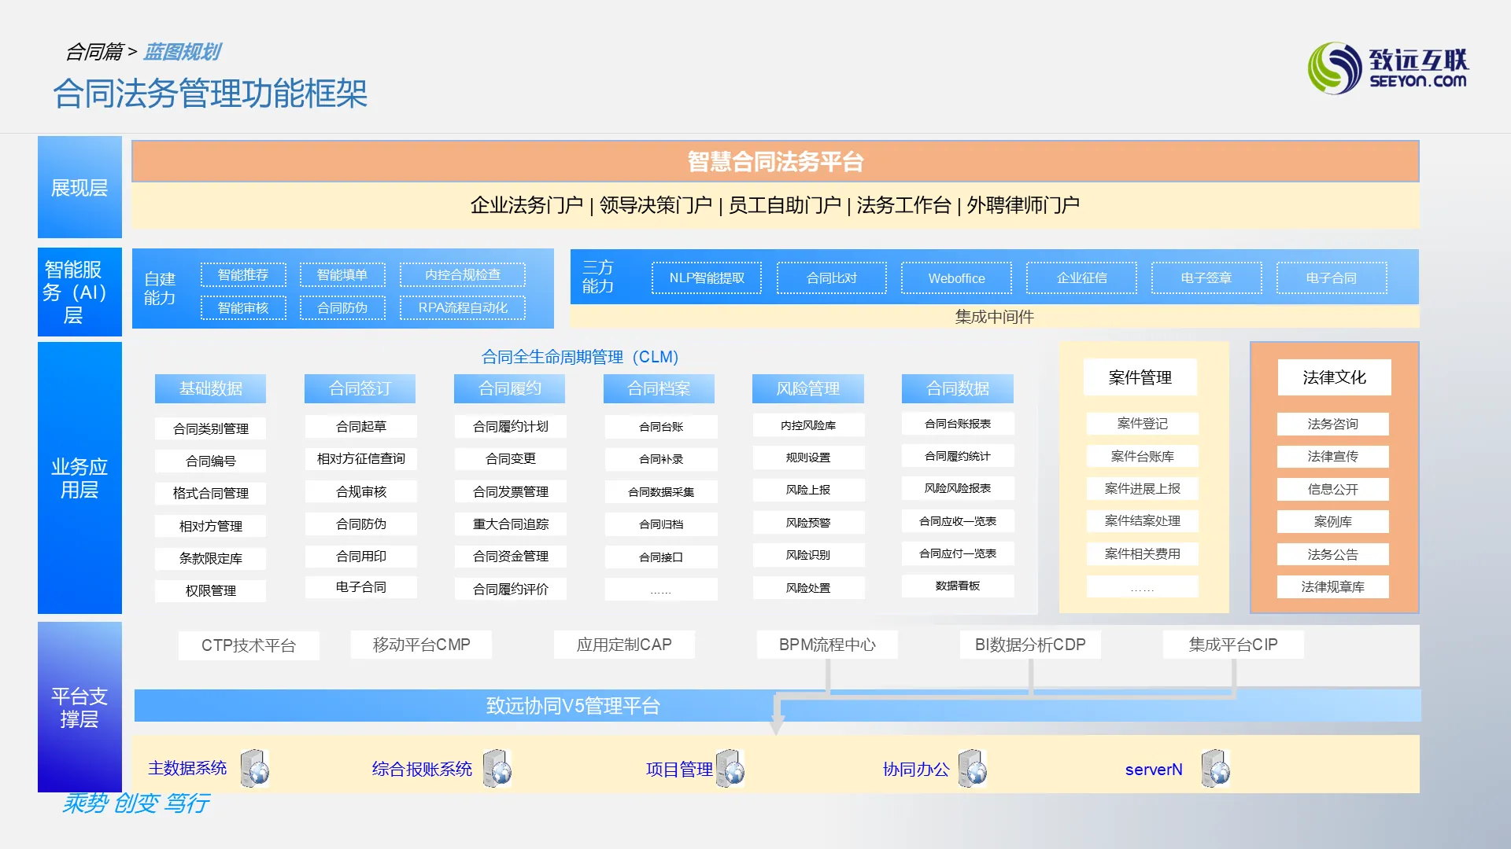
Task: Click the 企业征信 box
Action: point(1081,277)
